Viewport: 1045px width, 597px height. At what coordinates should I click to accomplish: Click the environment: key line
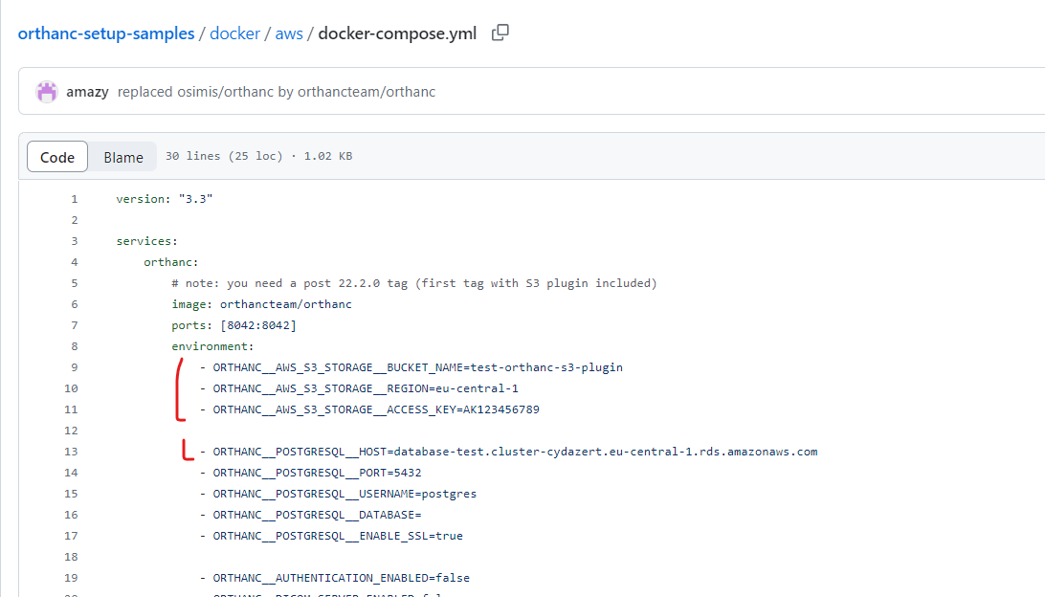click(x=212, y=345)
